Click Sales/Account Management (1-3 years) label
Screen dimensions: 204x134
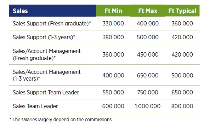[47, 75]
